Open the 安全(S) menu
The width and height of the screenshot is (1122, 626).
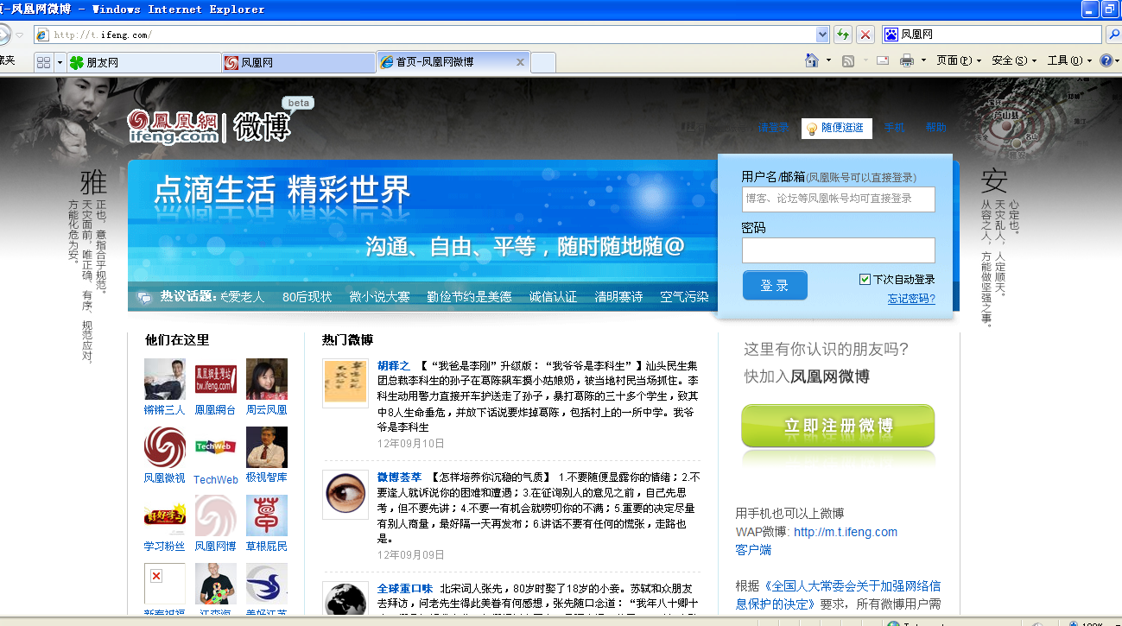click(x=1014, y=60)
